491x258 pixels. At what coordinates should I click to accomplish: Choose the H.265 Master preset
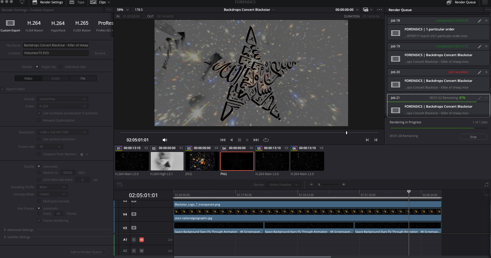tap(82, 26)
